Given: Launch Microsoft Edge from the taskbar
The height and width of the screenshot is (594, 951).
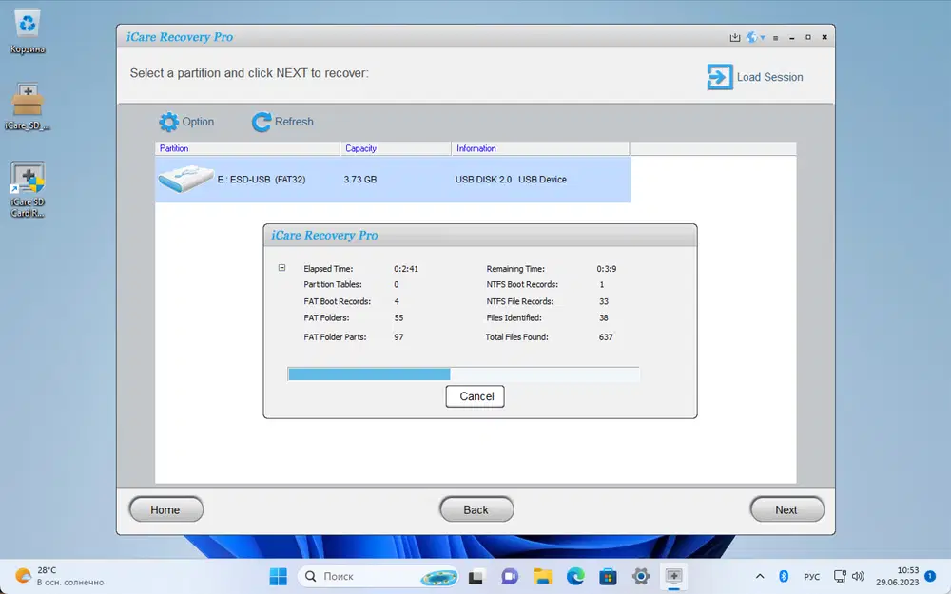Looking at the screenshot, I should click(x=575, y=577).
